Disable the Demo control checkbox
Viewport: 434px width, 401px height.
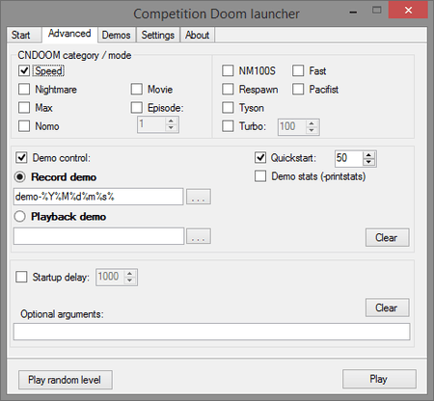click(x=21, y=158)
